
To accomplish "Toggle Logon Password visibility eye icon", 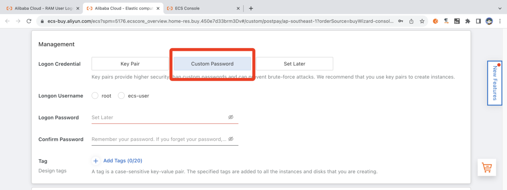I will [x=231, y=117].
